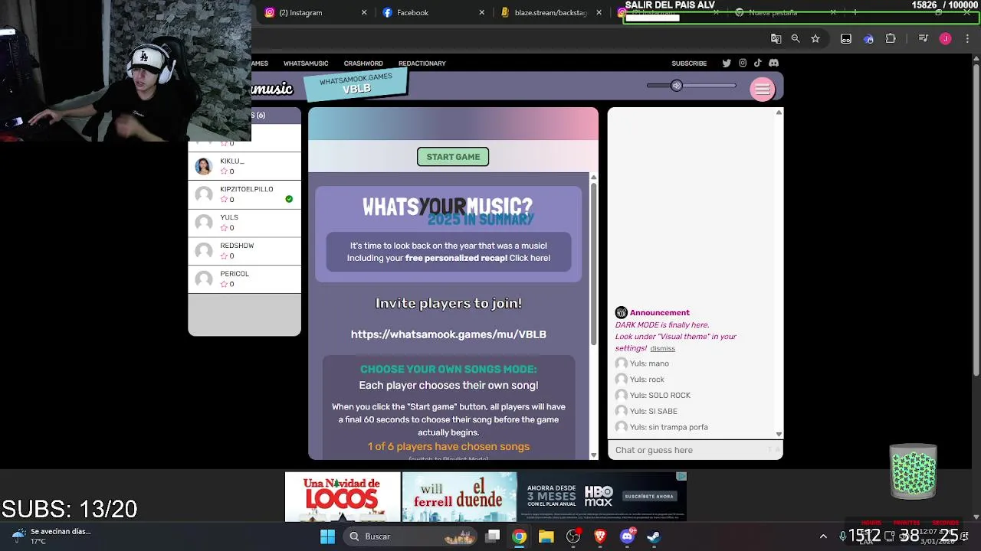
Task: Adjust the game volume slider
Action: click(691, 86)
